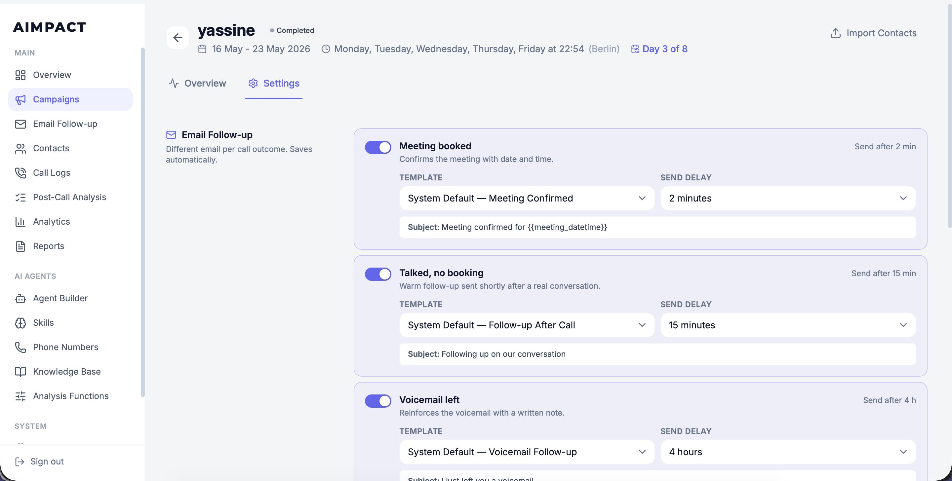Click the clock icon beside schedule
The image size is (952, 481).
[326, 49]
